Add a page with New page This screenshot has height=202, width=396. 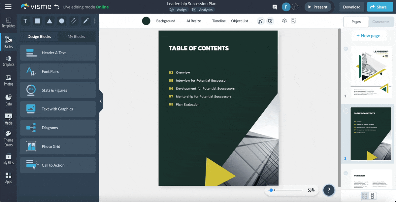coord(368,36)
